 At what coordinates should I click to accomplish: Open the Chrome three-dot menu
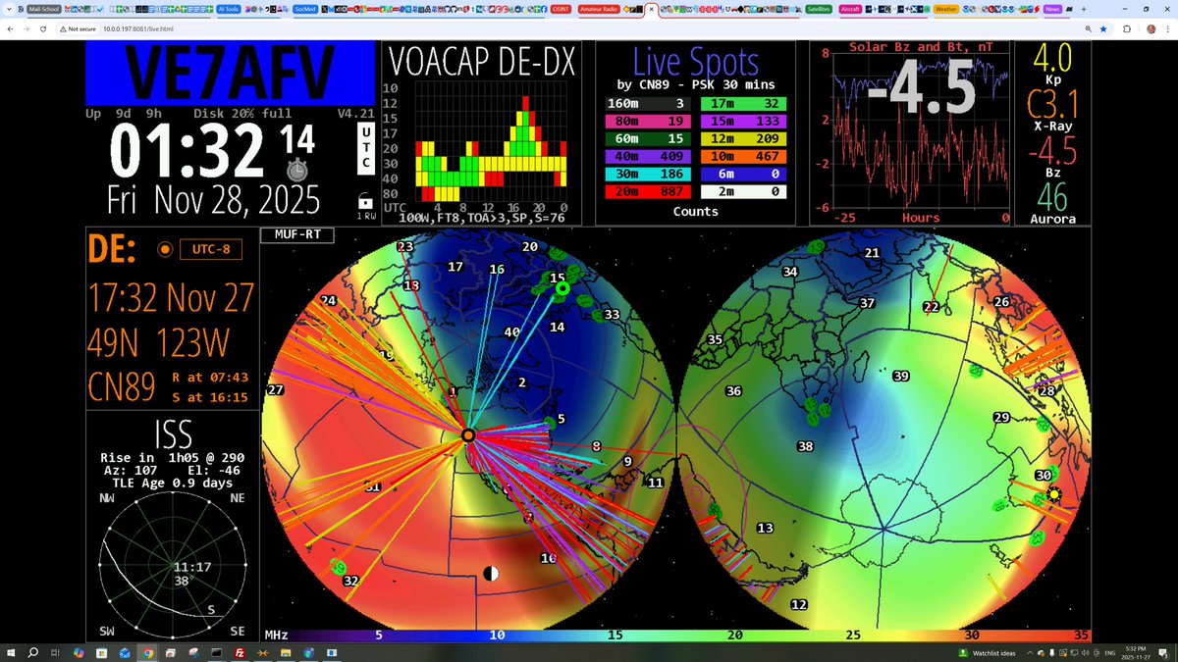pyautogui.click(x=1168, y=28)
